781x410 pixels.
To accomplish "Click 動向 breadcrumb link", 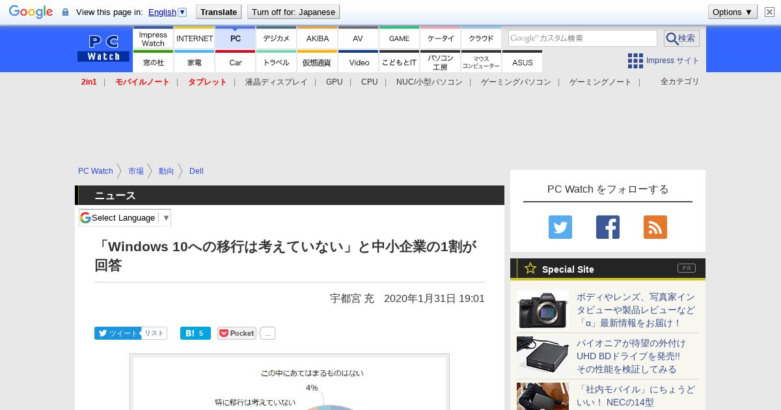I will 167,171.
